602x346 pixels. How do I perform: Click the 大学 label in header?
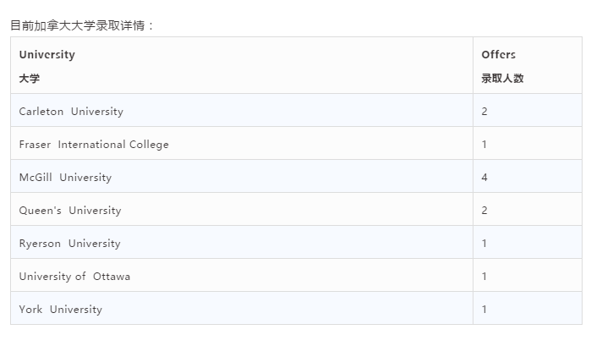30,79
